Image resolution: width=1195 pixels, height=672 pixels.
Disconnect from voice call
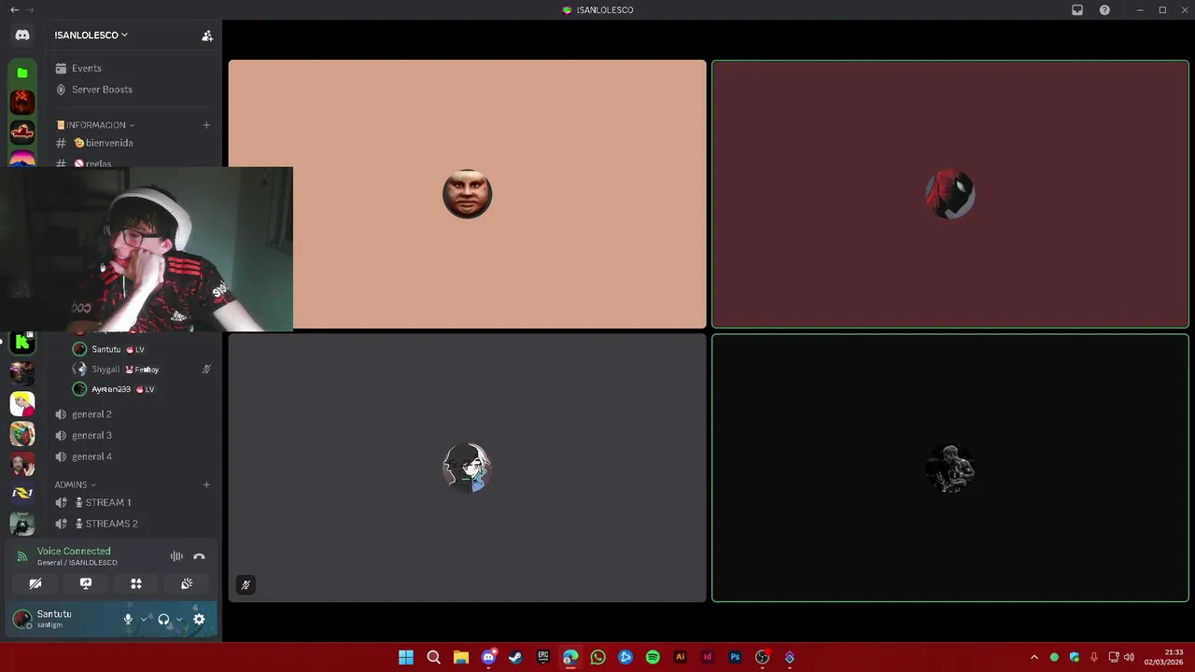(199, 556)
